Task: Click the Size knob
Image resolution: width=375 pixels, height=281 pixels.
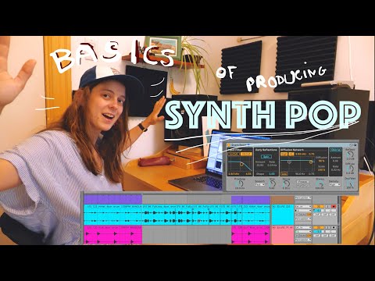Action: coord(273,183)
